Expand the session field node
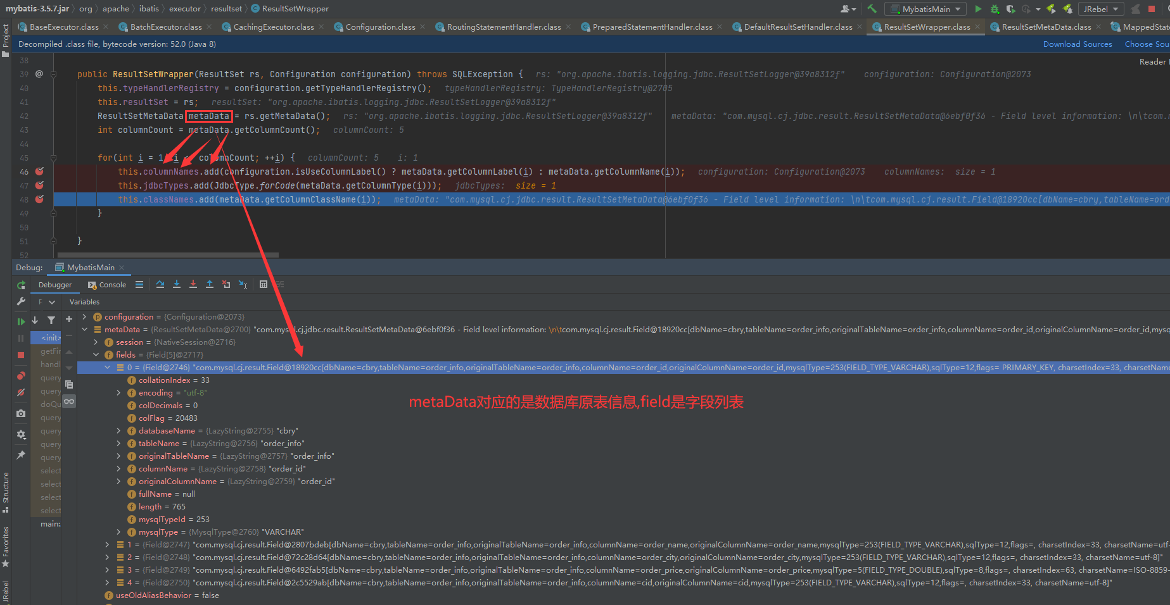The image size is (1170, 605). click(96, 342)
